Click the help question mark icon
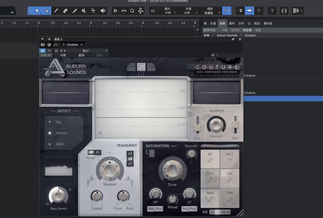 (x=272, y=11)
